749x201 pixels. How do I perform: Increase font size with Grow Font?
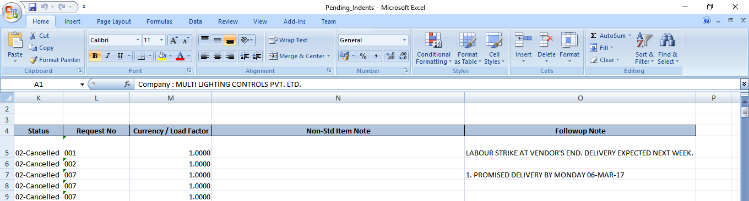(x=173, y=40)
